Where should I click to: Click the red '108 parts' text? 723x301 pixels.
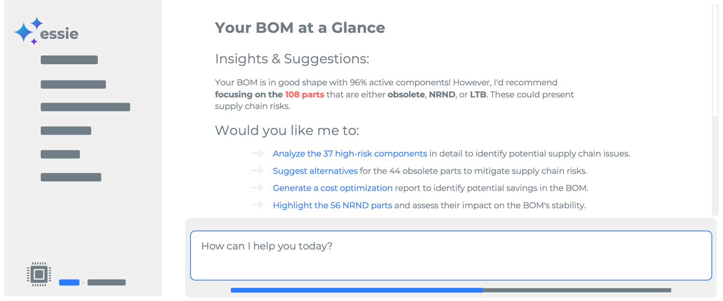pyautogui.click(x=304, y=95)
